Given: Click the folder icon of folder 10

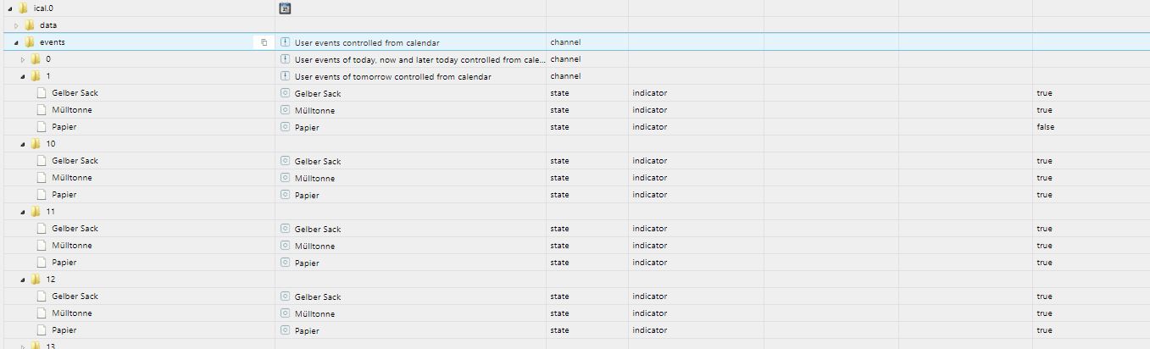Looking at the screenshot, I should [x=36, y=144].
